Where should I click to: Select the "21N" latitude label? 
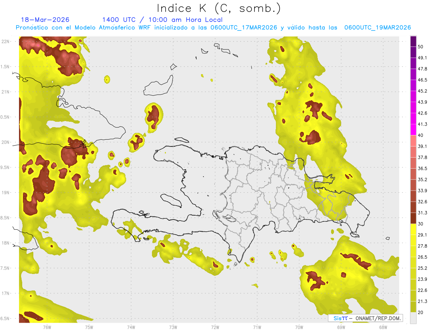point(6,92)
